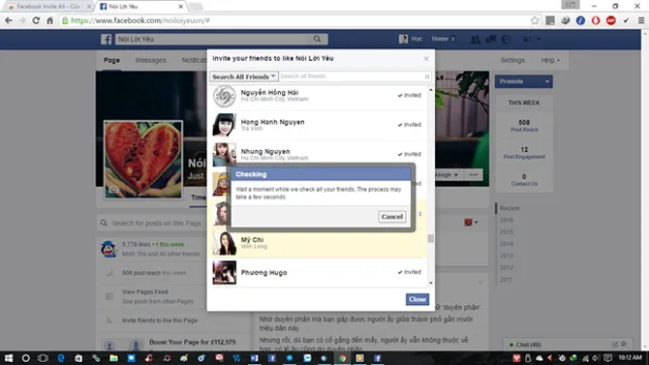Expand the more options ellipsis on cover
Image resolution: width=649 pixels, height=365 pixels.
pyautogui.click(x=474, y=174)
